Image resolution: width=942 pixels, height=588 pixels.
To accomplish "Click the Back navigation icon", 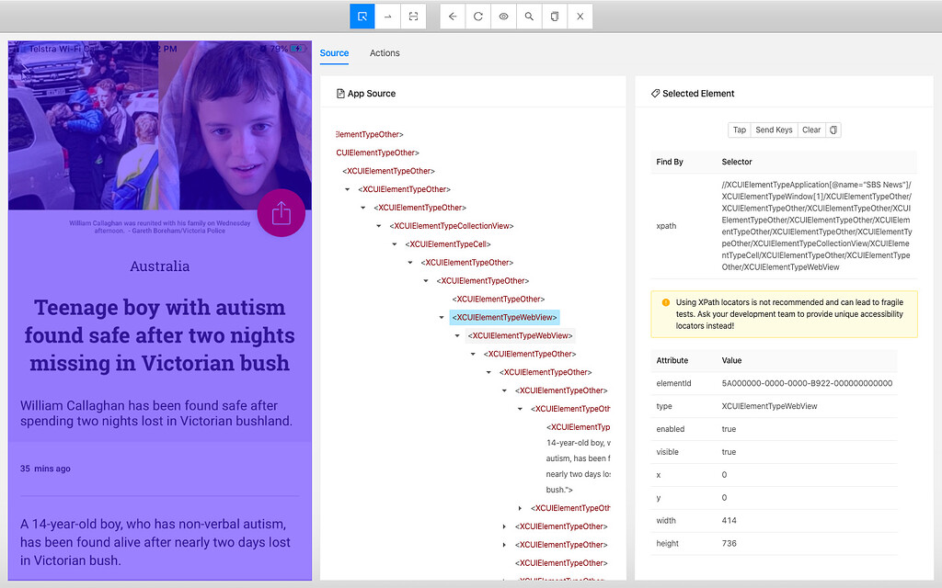I will [x=452, y=16].
